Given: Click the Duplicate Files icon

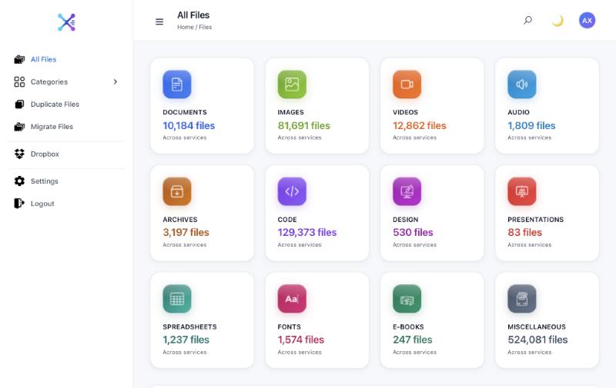Looking at the screenshot, I should pos(19,104).
